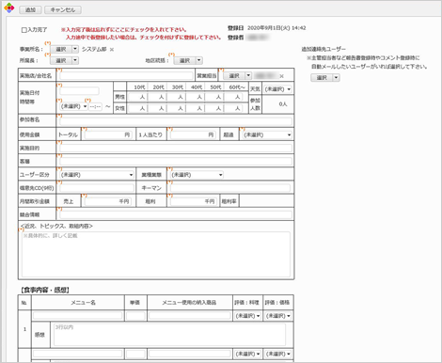The height and width of the screenshot is (363, 442).
Task: Open (未選択) dropdown in 使用金額 row
Action: tap(267, 134)
